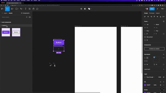Open the Frame type dropdown

146,21
